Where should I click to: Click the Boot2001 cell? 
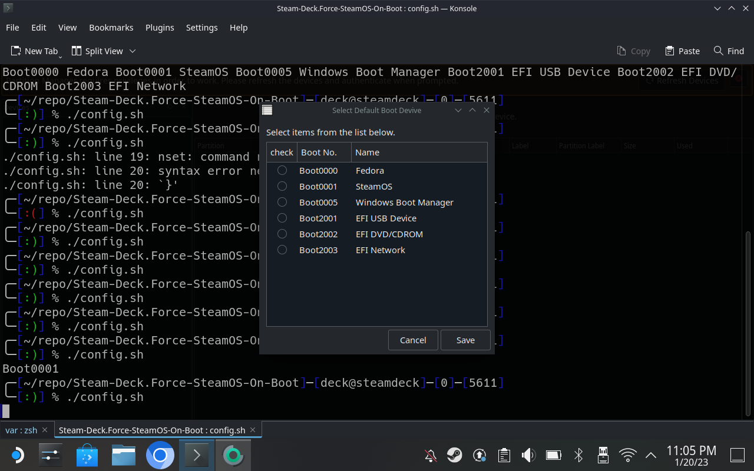(319, 218)
